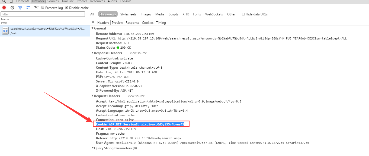This screenshot has width=369, height=156.
Task: Filter by WebSockets
Action: point(214,14)
